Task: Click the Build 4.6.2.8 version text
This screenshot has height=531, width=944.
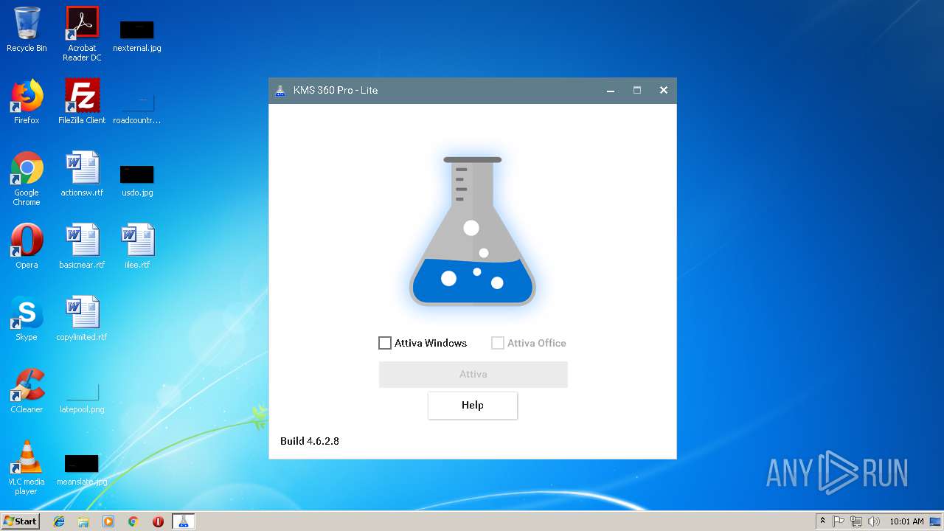Action: (x=310, y=441)
